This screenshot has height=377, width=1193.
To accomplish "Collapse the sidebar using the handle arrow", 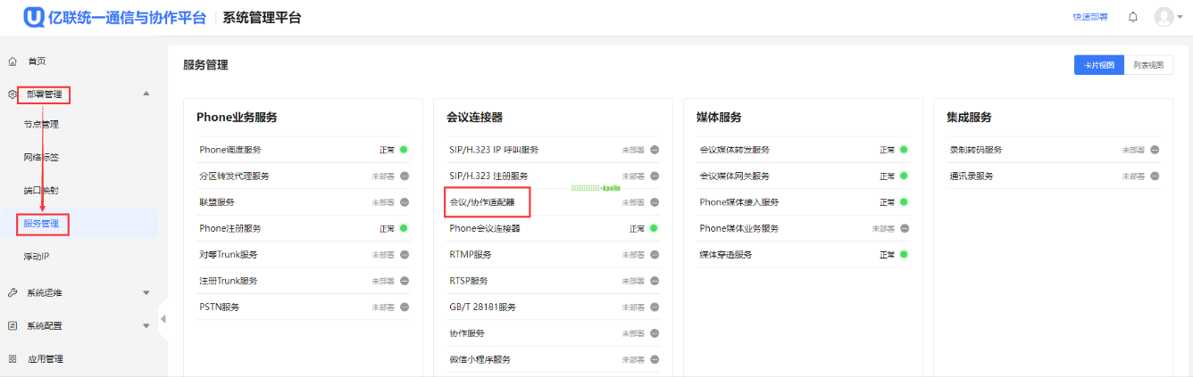I will click(163, 319).
